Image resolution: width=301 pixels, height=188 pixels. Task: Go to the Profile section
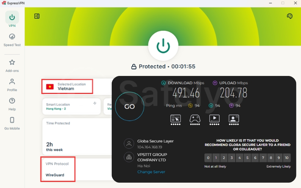coord(12,85)
